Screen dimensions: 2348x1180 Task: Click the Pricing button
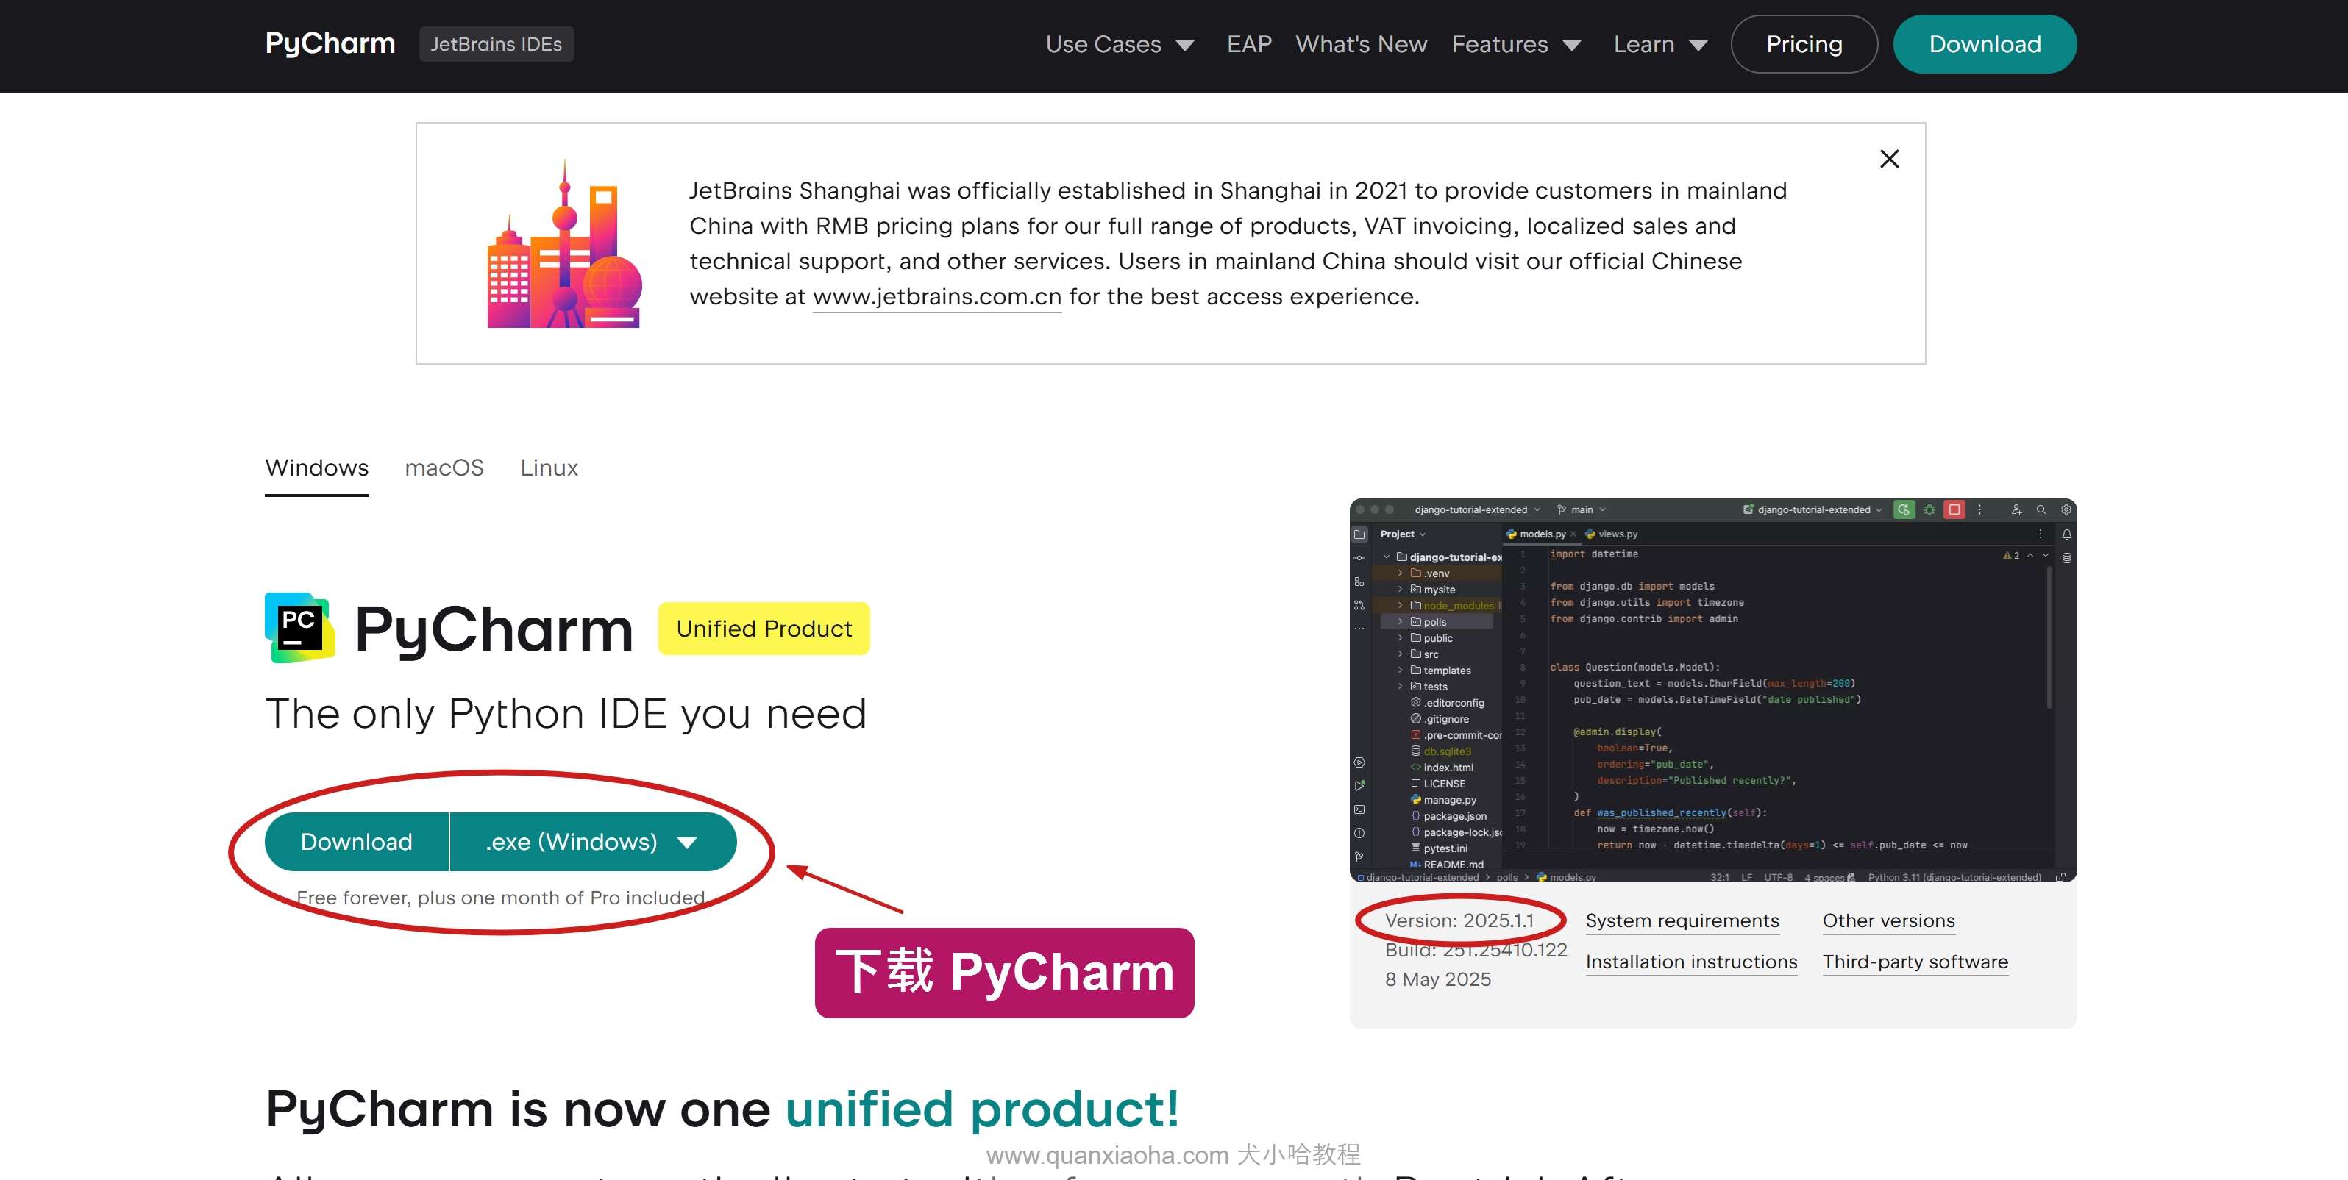pyautogui.click(x=1804, y=43)
